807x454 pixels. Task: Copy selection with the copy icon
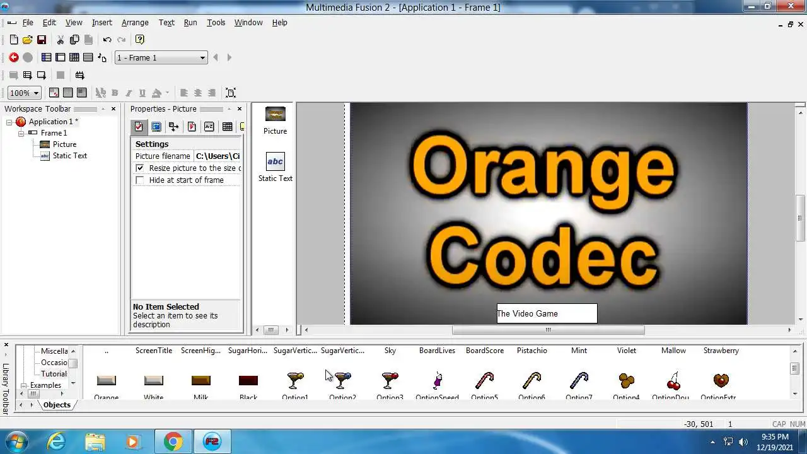click(74, 40)
